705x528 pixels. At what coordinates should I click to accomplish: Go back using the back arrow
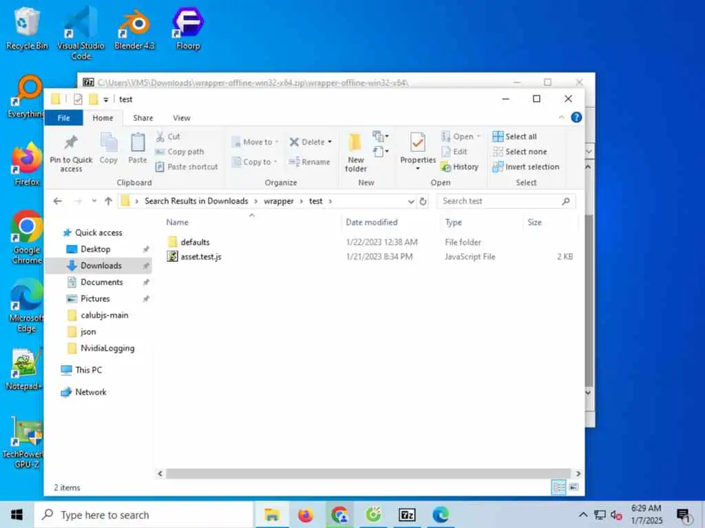point(58,201)
